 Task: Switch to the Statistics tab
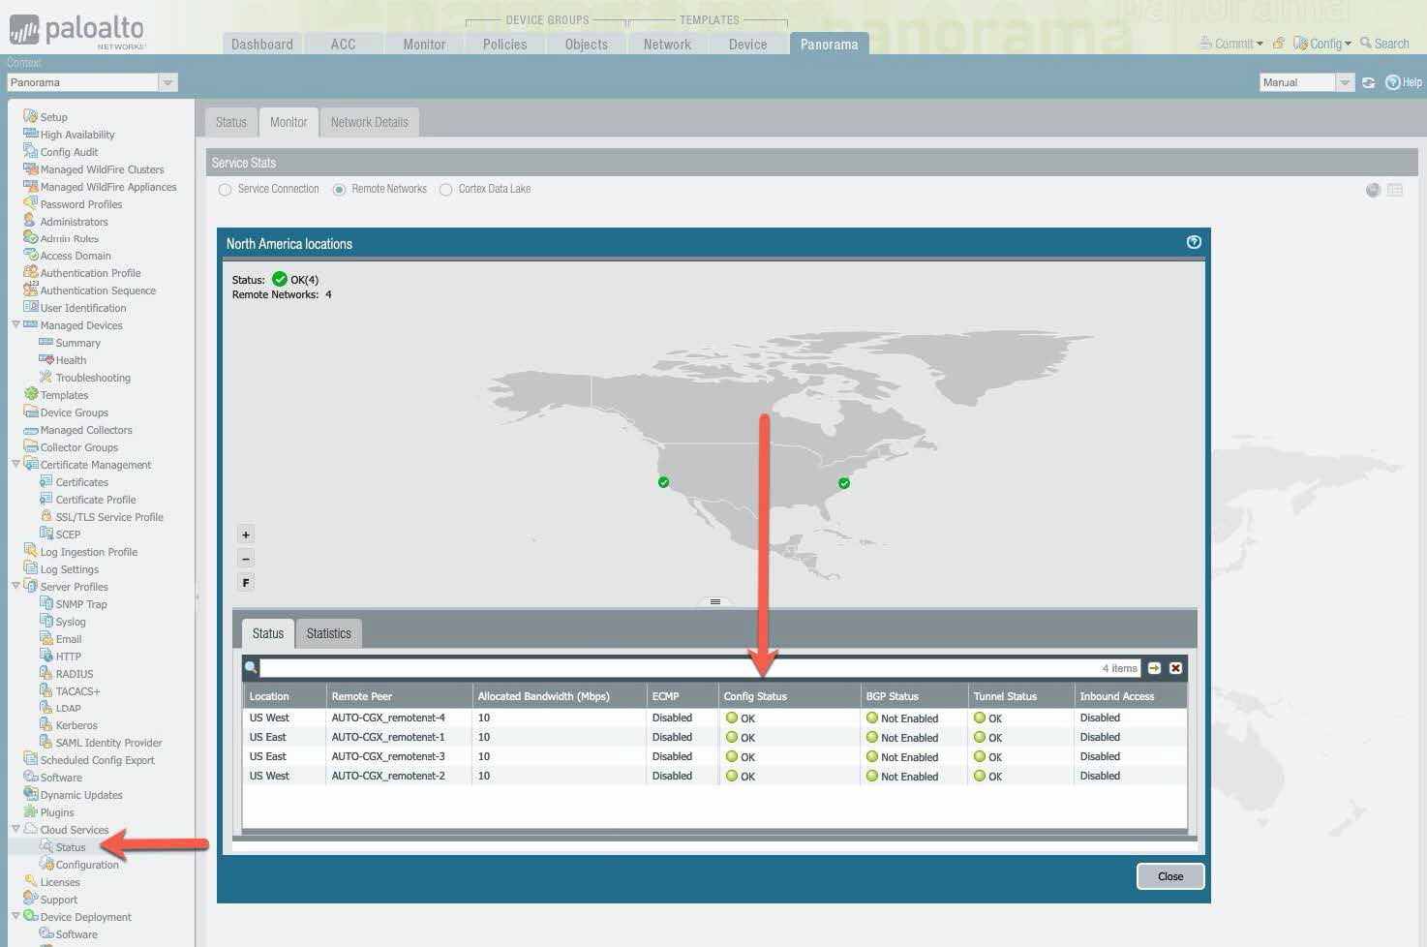tap(328, 633)
